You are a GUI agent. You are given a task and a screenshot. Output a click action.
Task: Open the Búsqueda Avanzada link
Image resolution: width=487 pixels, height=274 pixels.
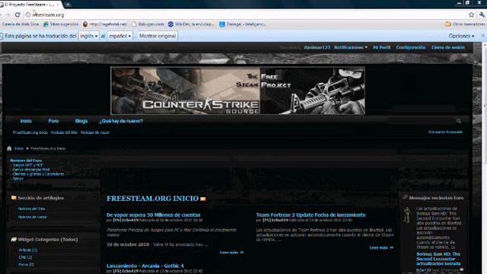click(x=445, y=132)
